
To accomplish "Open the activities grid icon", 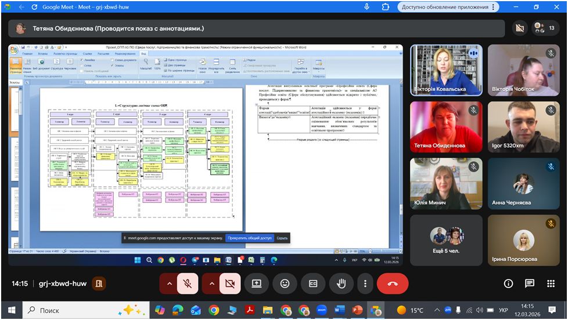I will [551, 283].
